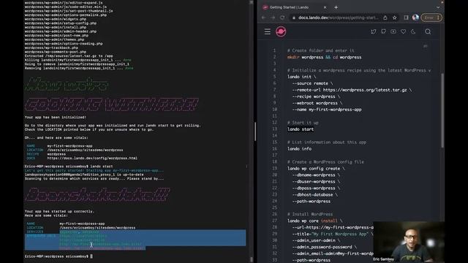Copy the code block via top-right copy icon
468x263 pixels.
pos(426,46)
